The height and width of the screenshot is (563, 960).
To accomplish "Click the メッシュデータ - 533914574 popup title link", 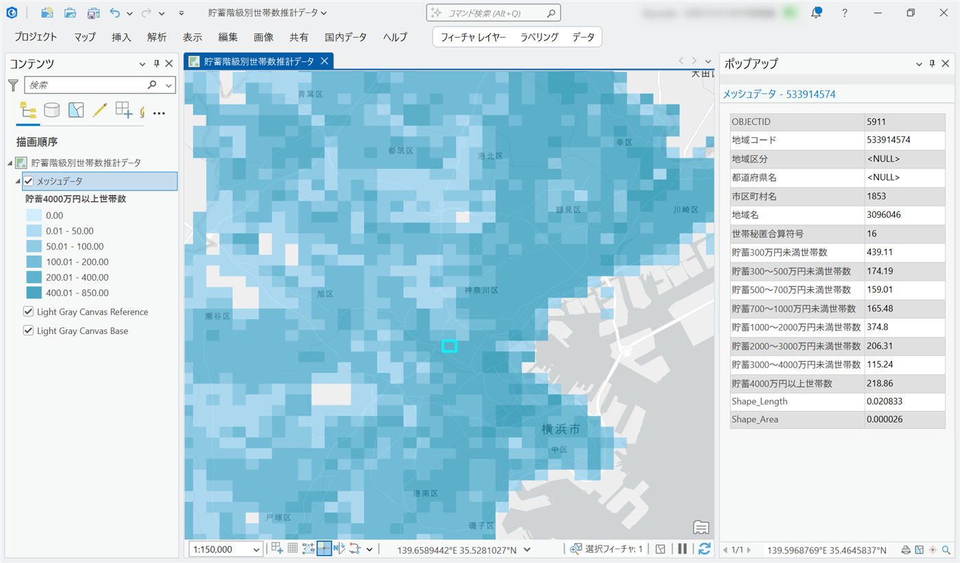I will tap(779, 94).
